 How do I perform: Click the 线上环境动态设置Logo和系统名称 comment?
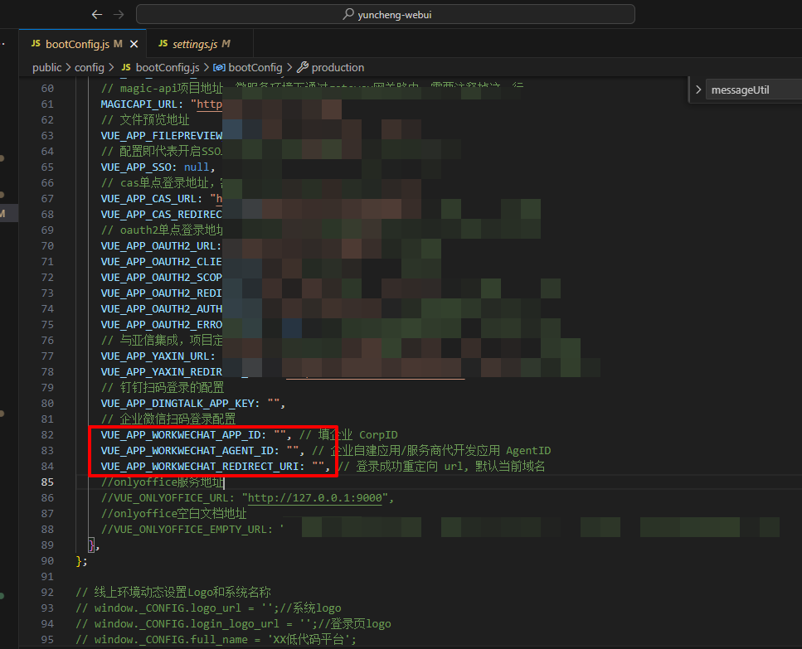(x=173, y=593)
